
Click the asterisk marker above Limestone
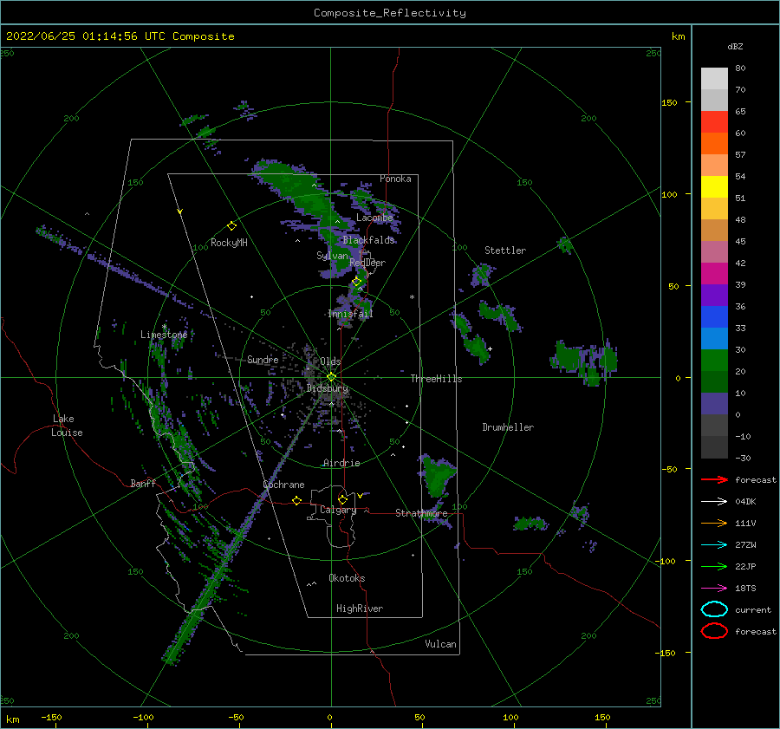pyautogui.click(x=164, y=328)
